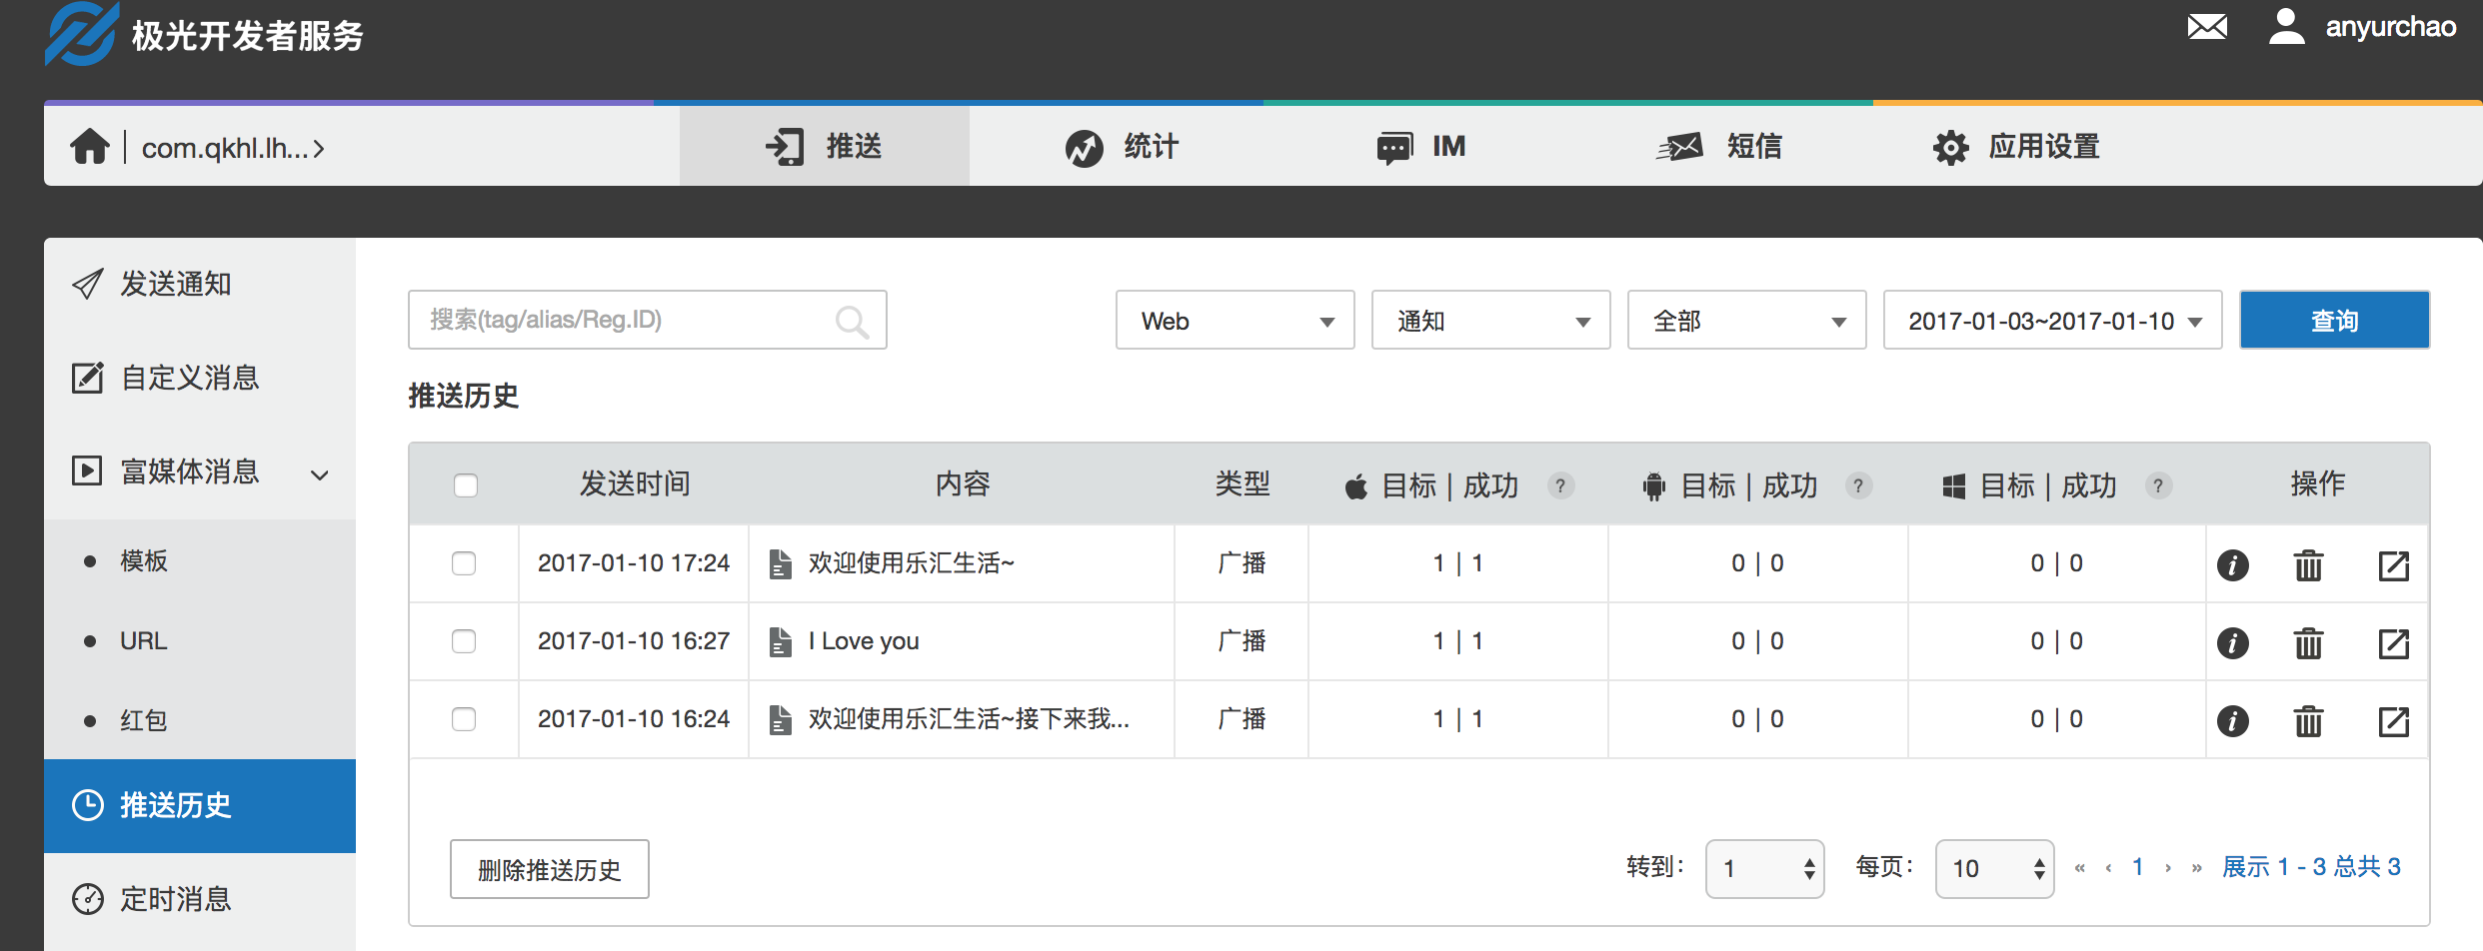Click the clock icon for 定时消息
Screen dimensions: 2483x951
(x=88, y=899)
